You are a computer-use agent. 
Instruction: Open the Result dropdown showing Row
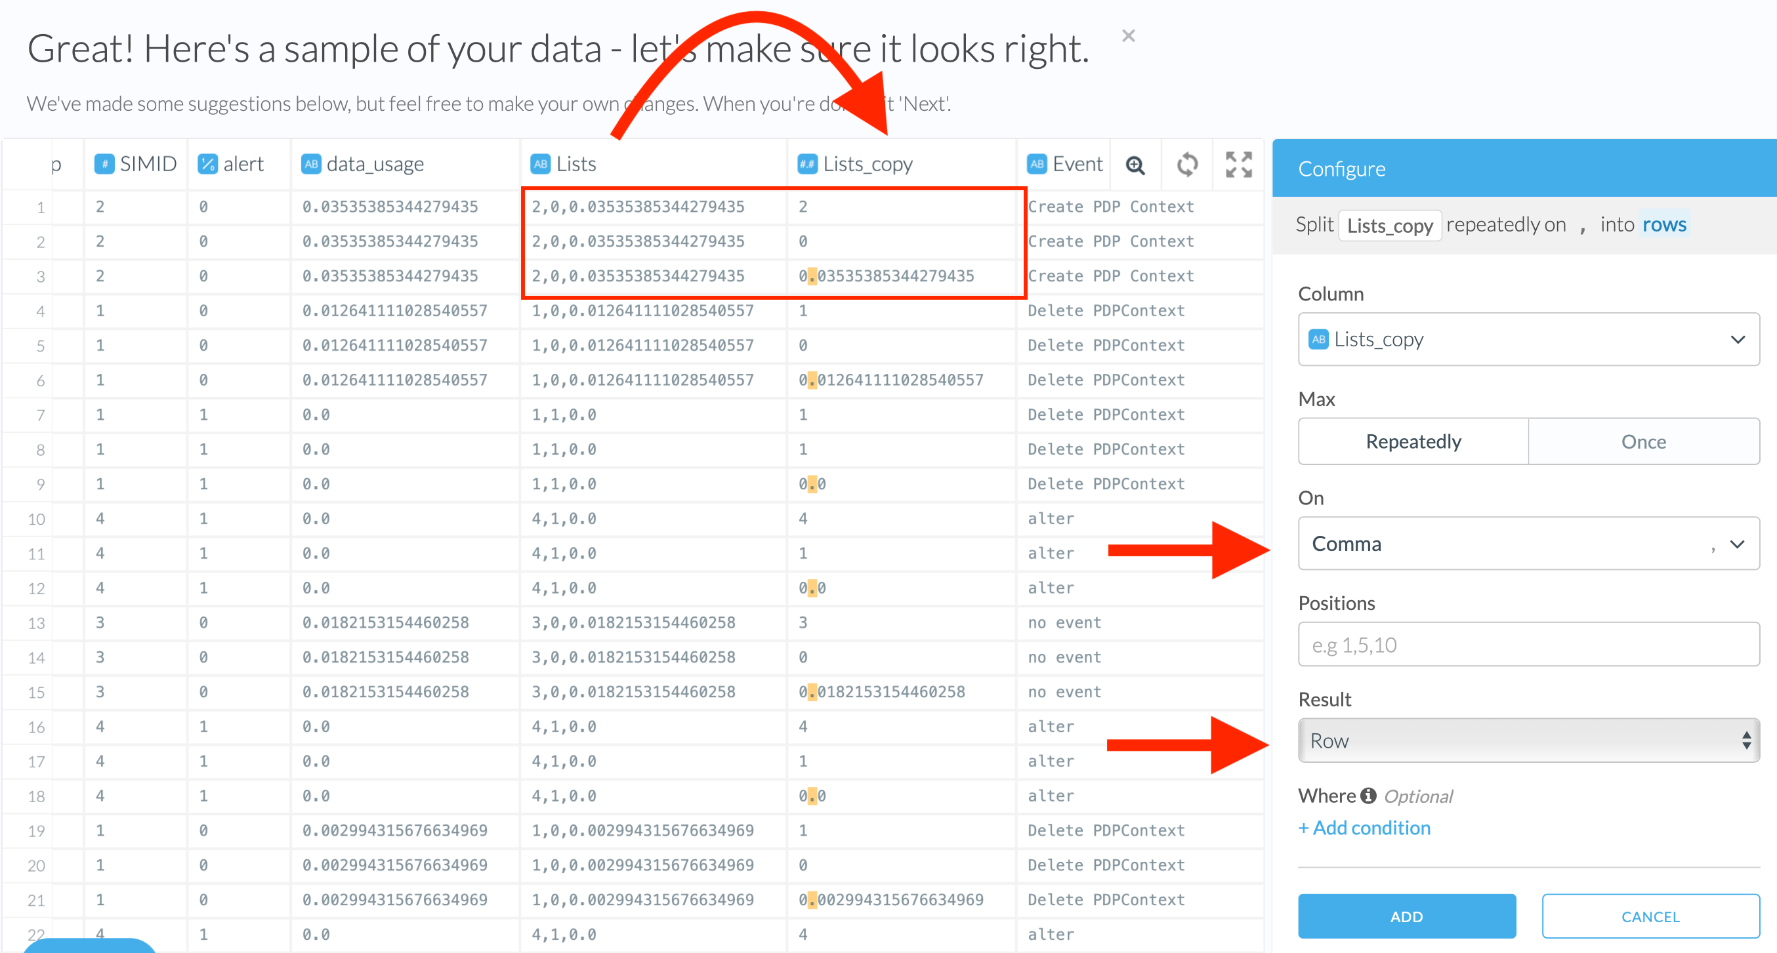click(x=1528, y=740)
